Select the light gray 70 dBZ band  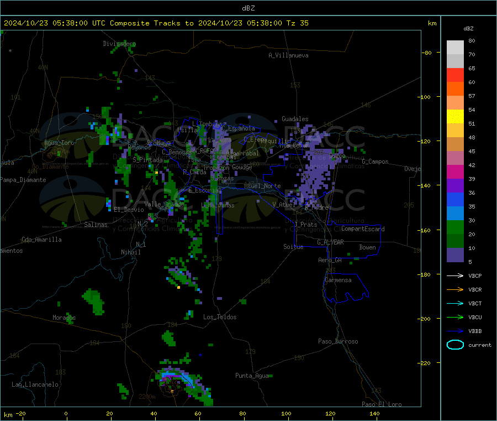tap(455, 48)
